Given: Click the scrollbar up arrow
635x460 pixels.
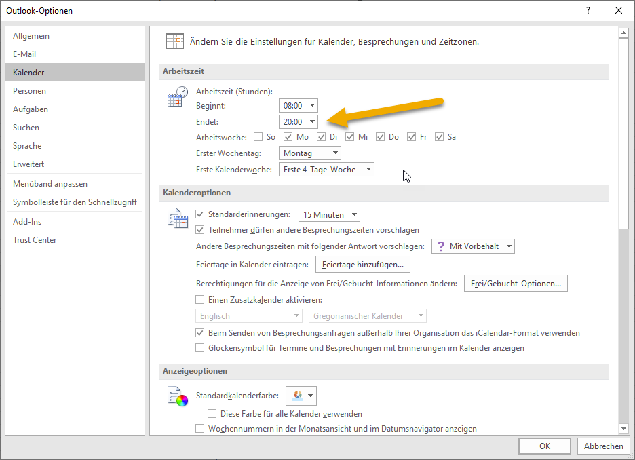Looking at the screenshot, I should tap(623, 33).
